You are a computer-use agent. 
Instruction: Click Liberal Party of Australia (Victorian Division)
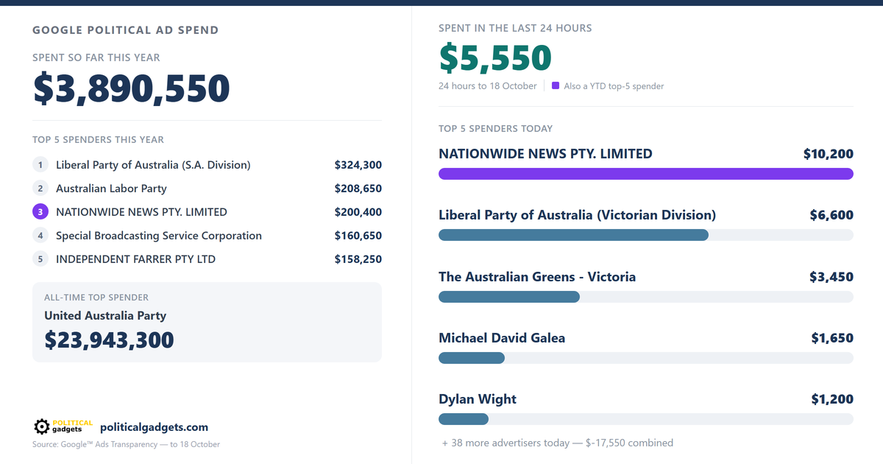click(x=577, y=215)
